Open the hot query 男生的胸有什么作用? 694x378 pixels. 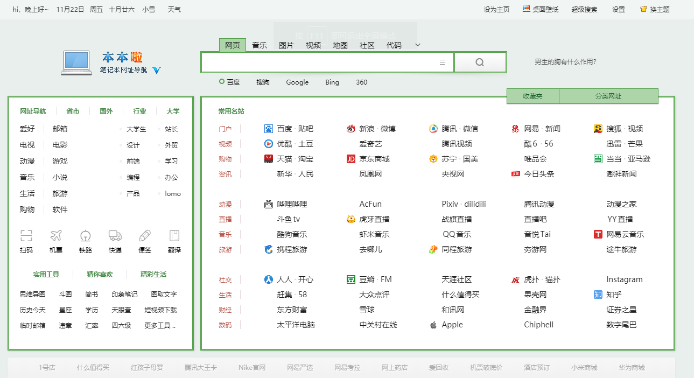pos(565,62)
